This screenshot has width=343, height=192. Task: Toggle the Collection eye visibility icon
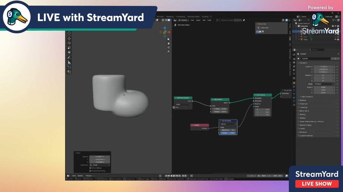click(335, 26)
